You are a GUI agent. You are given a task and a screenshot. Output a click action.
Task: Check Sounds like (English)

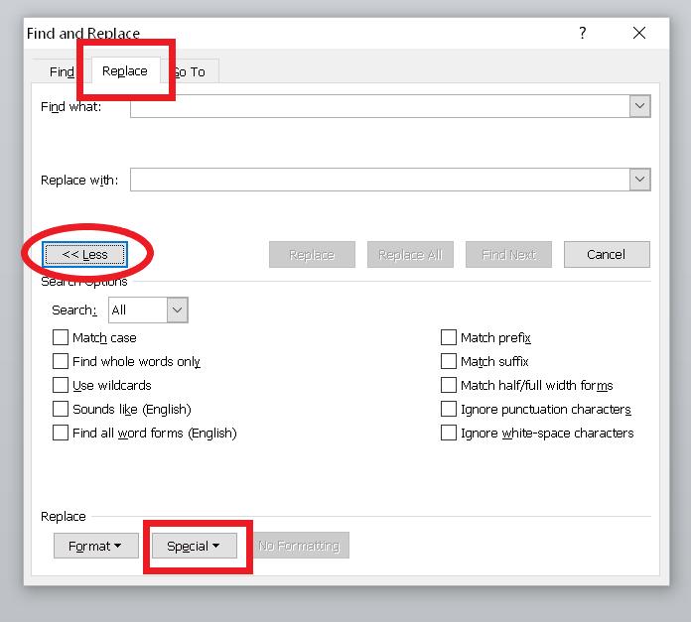(x=62, y=410)
